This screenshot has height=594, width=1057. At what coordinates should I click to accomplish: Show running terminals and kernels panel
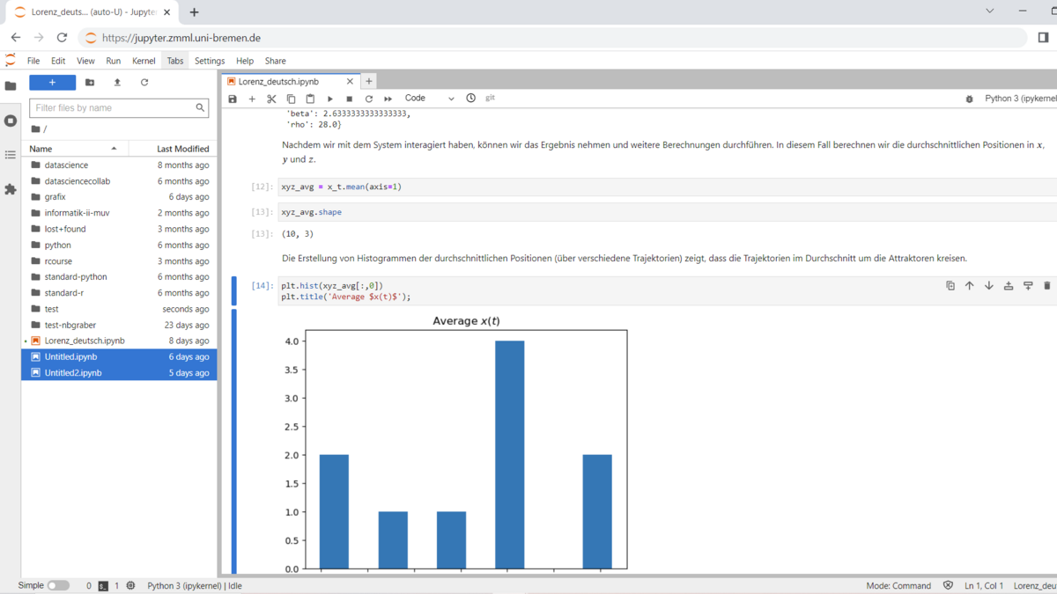point(11,121)
